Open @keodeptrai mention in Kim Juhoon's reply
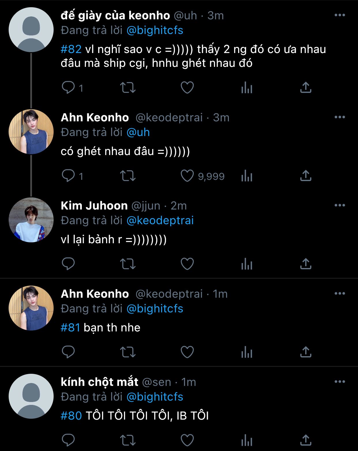 pyautogui.click(x=160, y=220)
